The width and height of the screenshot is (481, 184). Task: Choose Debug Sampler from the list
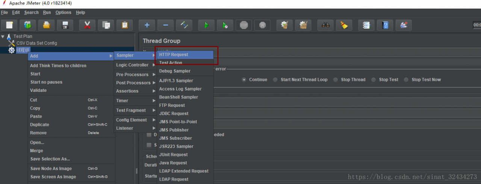(x=185, y=71)
